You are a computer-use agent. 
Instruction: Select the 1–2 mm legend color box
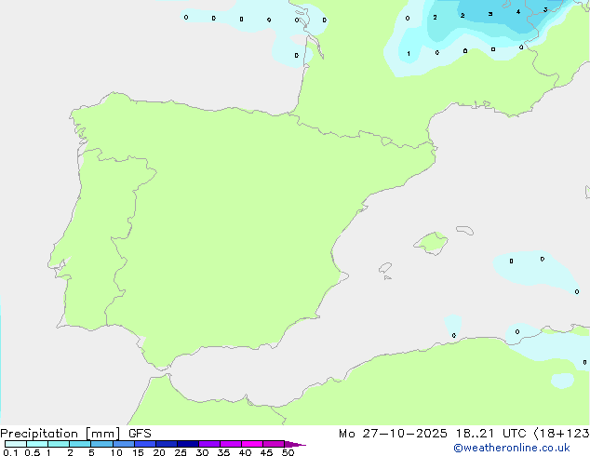[59, 444]
